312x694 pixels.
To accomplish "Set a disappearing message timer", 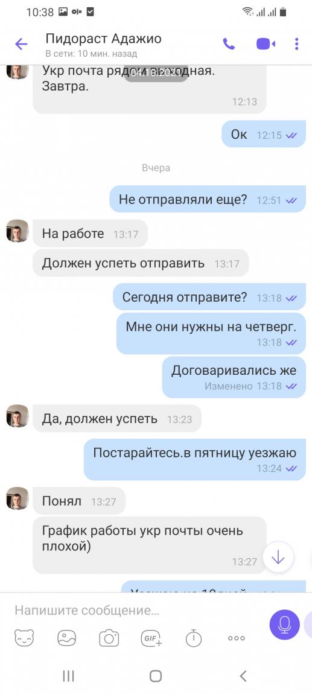I will pyautogui.click(x=193, y=638).
